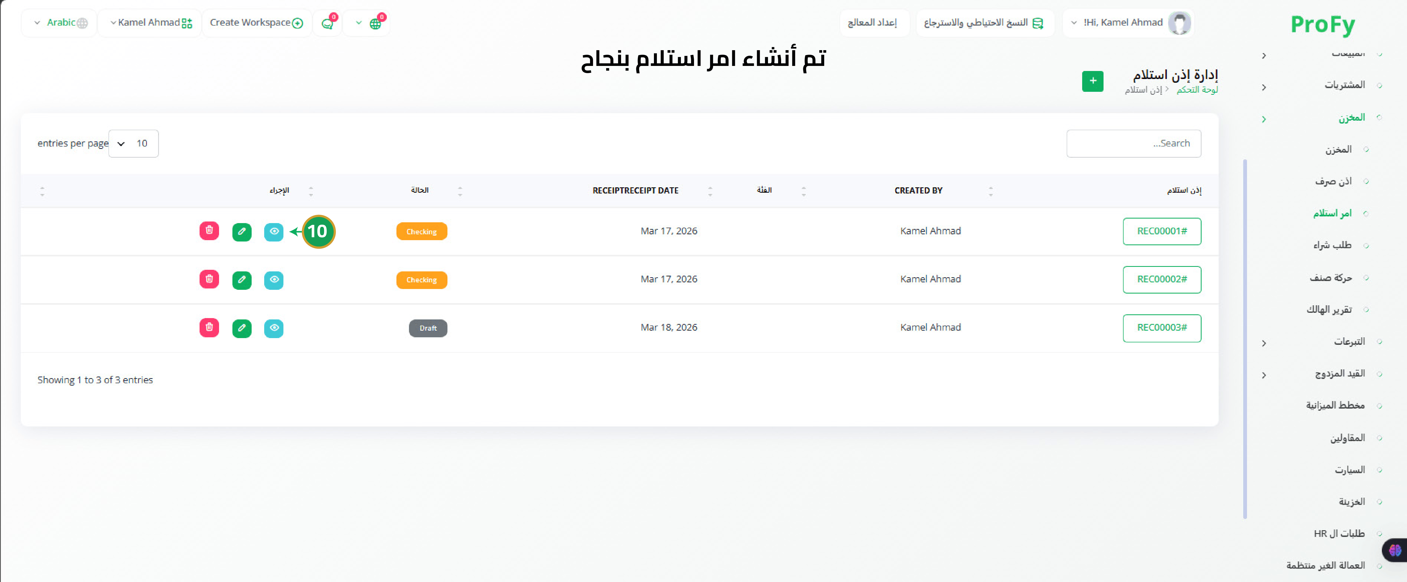Click the Draft status badge for REC00003
1407x582 pixels.
[428, 328]
